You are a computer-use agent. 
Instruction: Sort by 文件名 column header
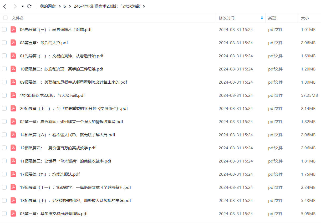pyautogui.click(x=18, y=18)
